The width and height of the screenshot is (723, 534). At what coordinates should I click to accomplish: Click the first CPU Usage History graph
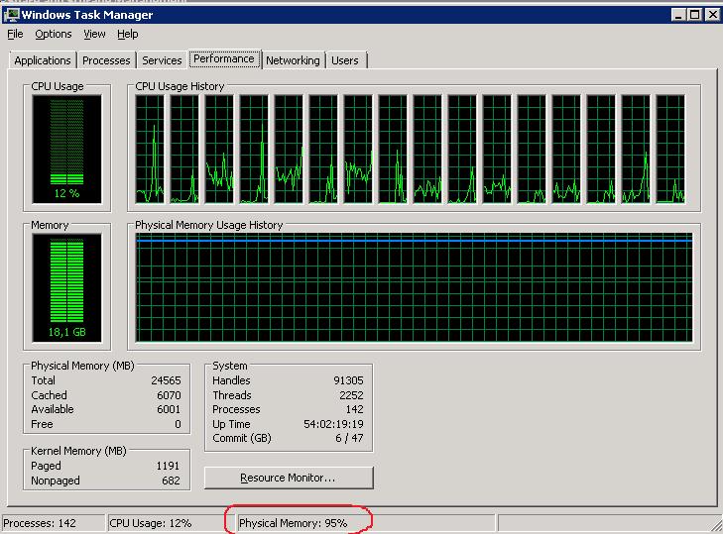click(x=151, y=149)
